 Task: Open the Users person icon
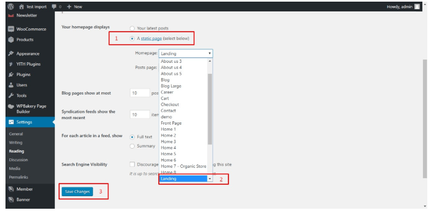[x=11, y=85]
